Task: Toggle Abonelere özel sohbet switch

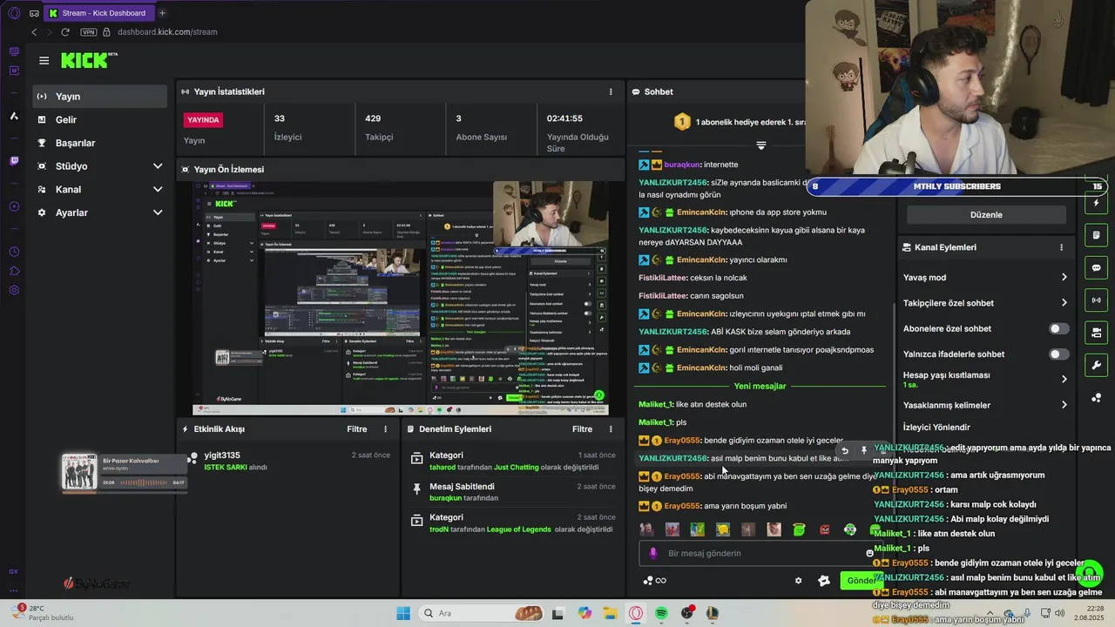Action: pos(1058,328)
